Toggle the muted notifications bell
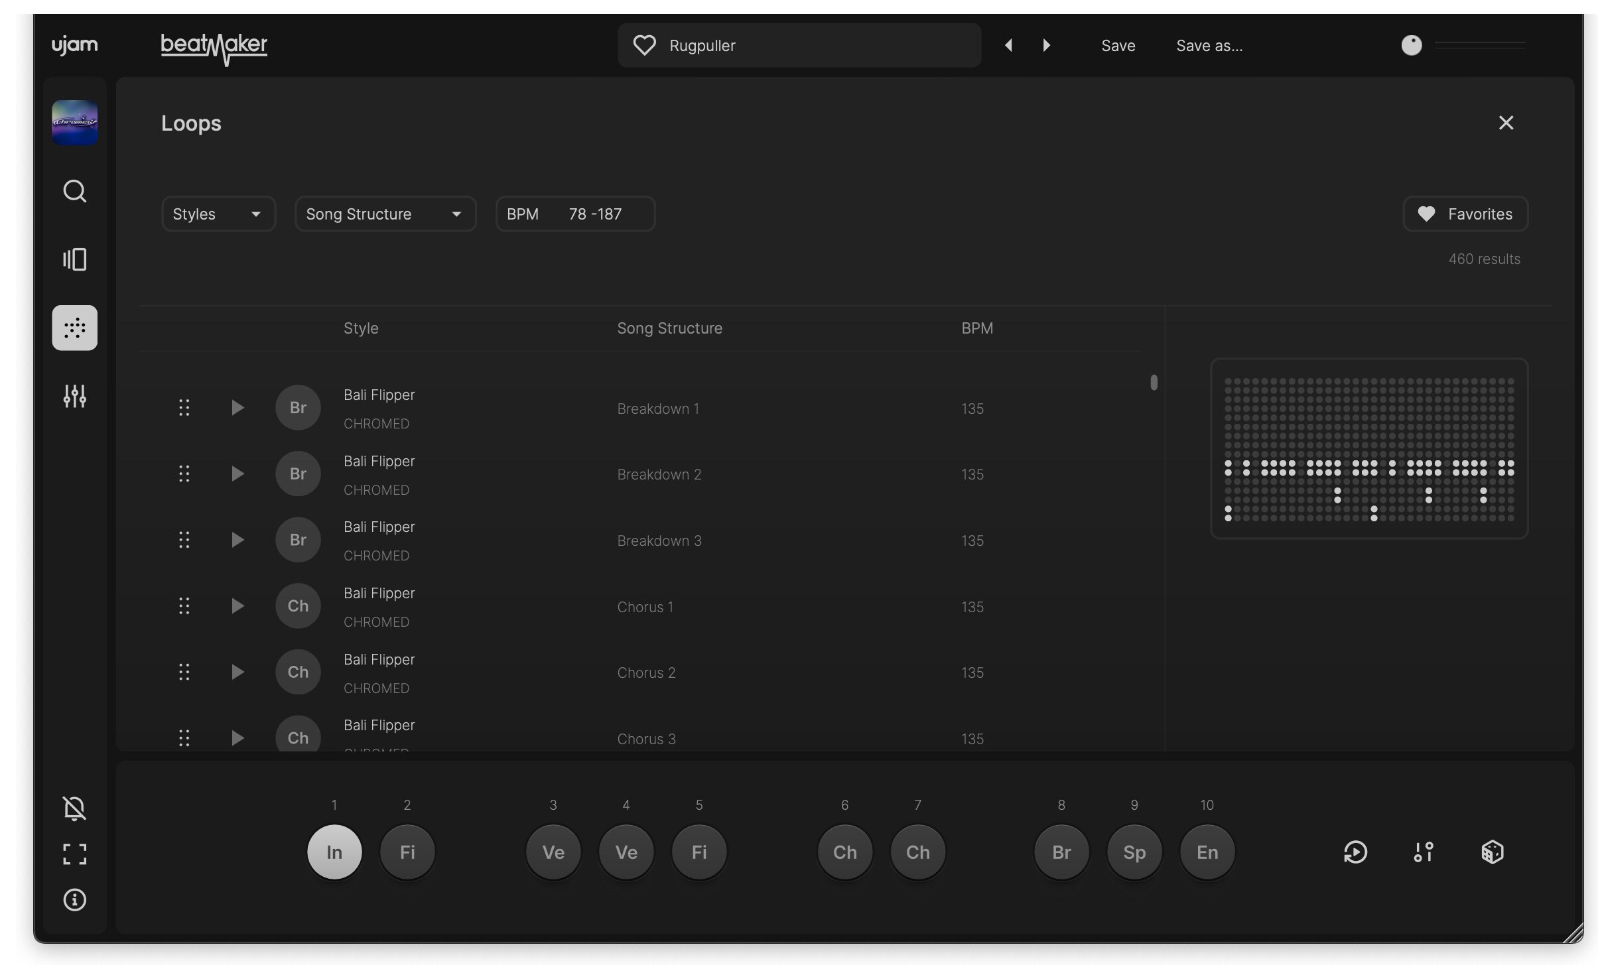 pyautogui.click(x=74, y=808)
